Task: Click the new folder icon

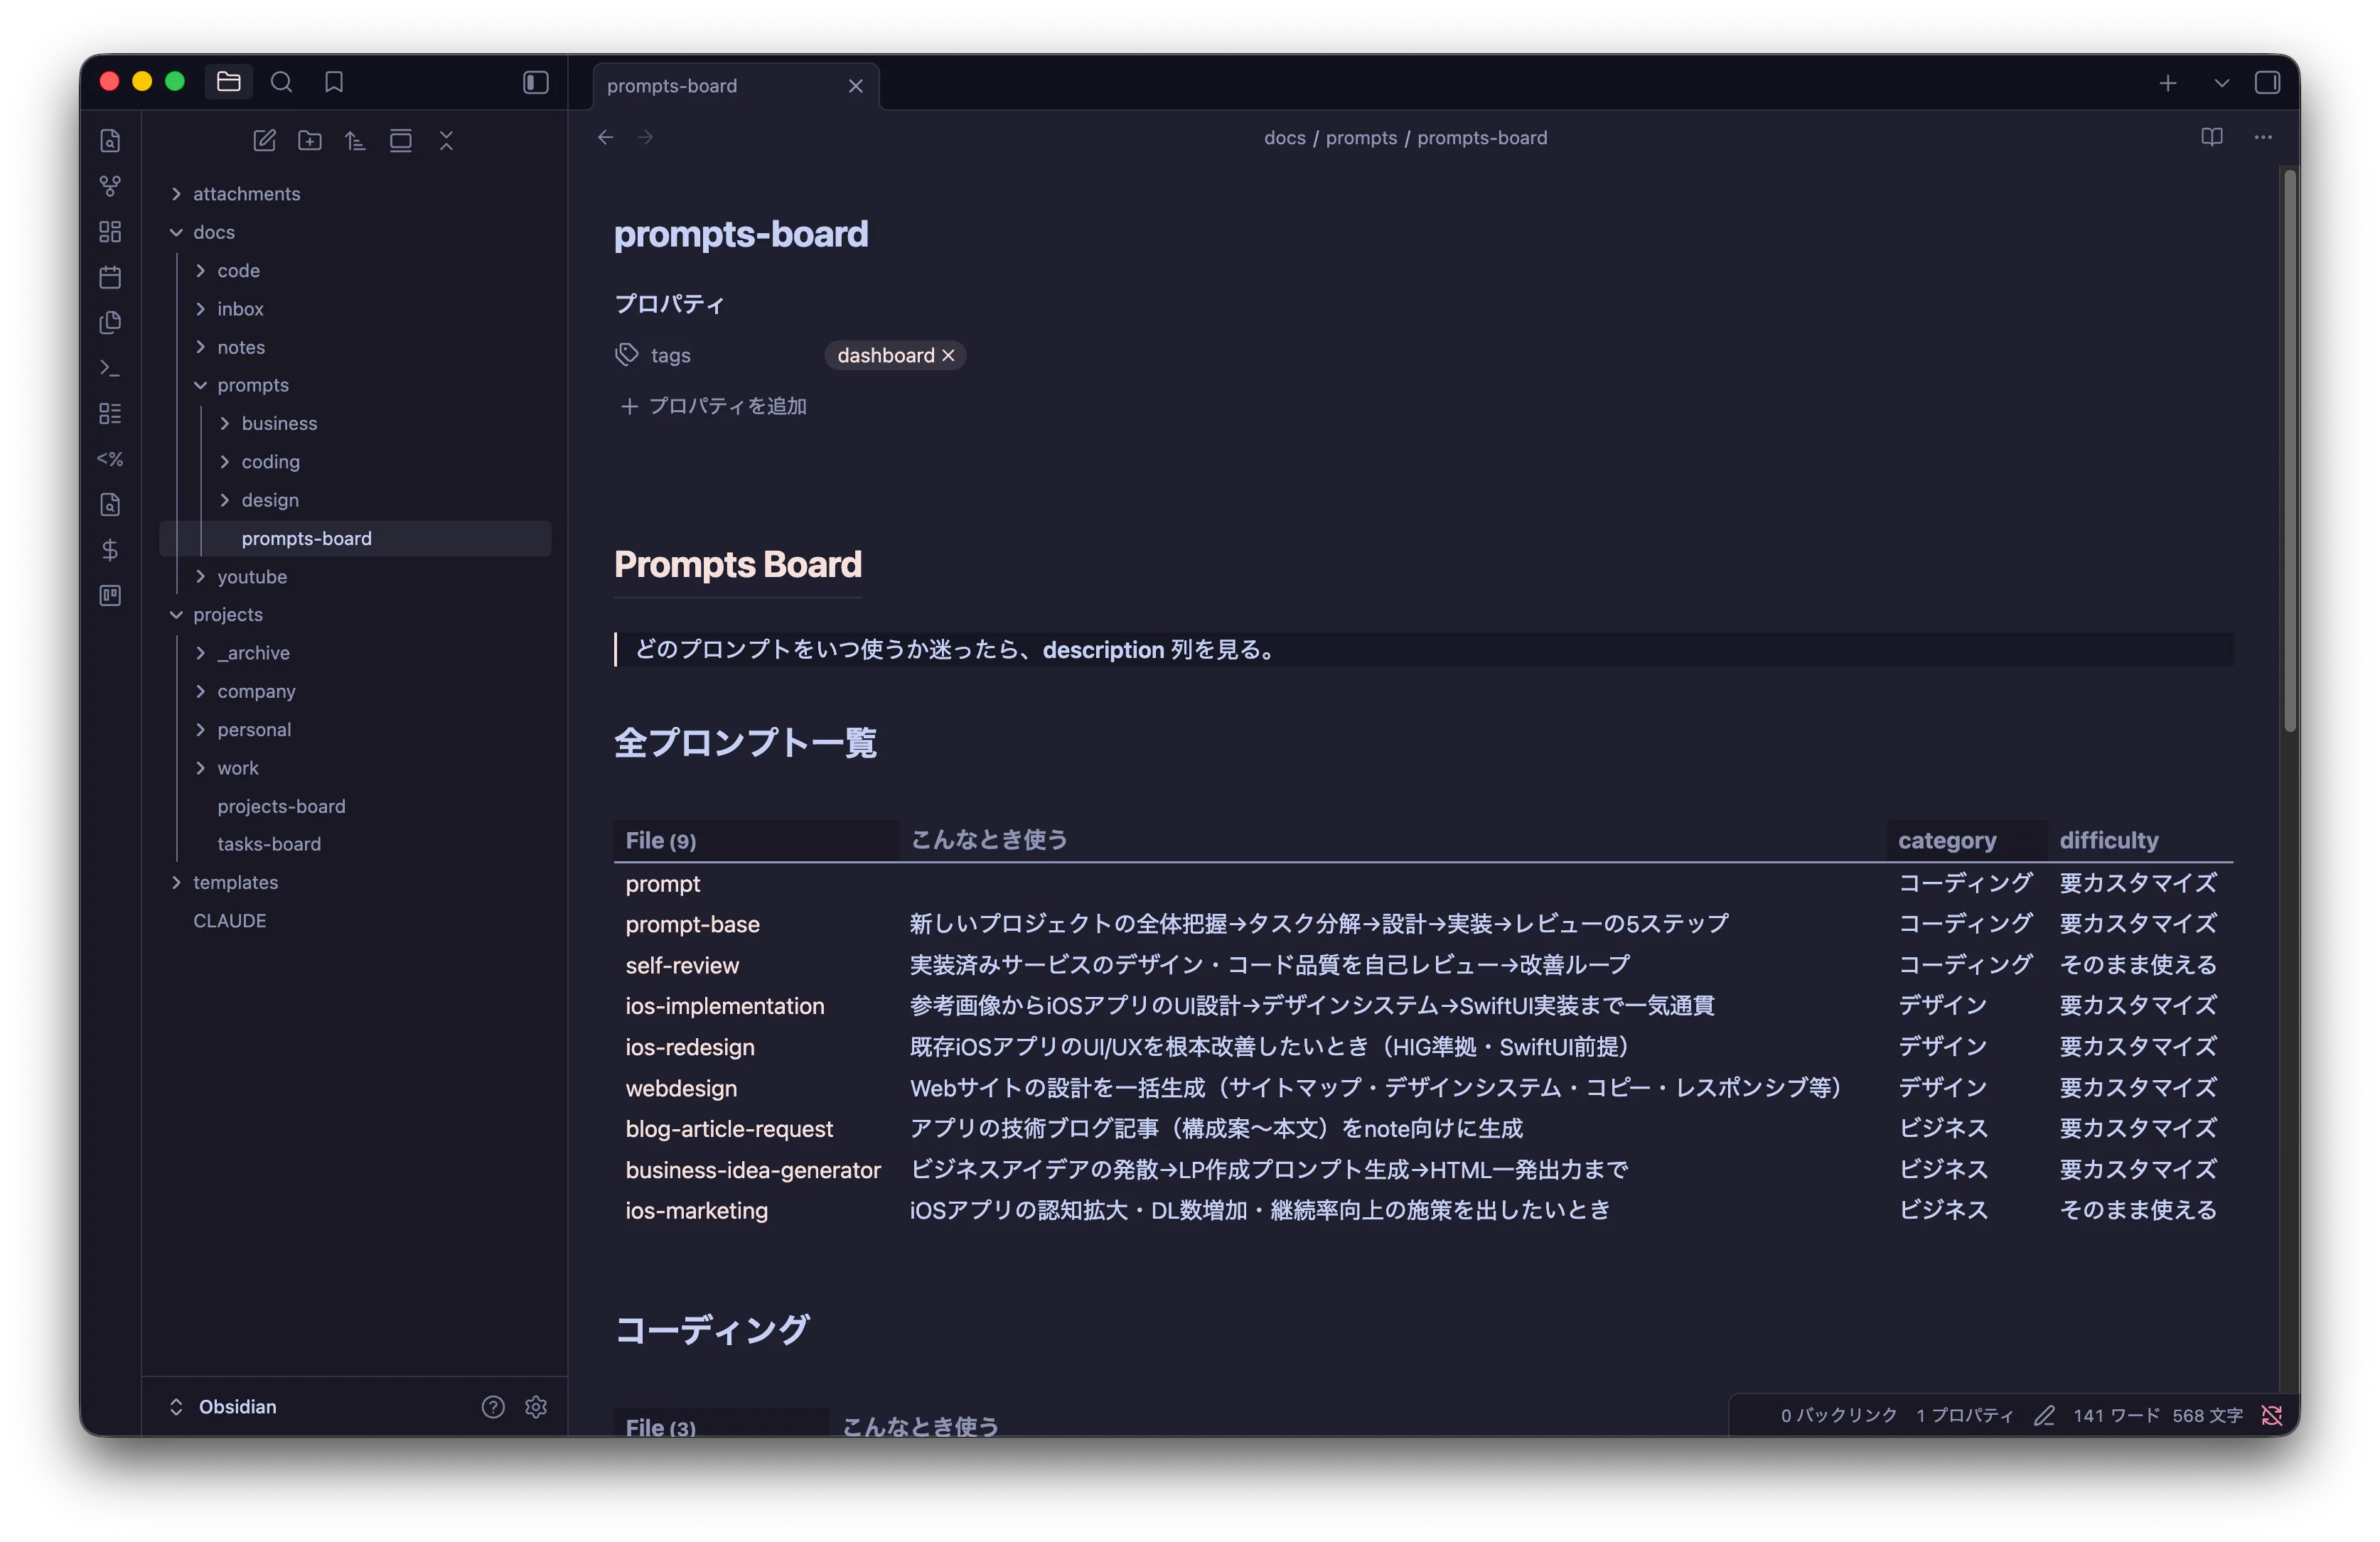Action: click(x=310, y=141)
